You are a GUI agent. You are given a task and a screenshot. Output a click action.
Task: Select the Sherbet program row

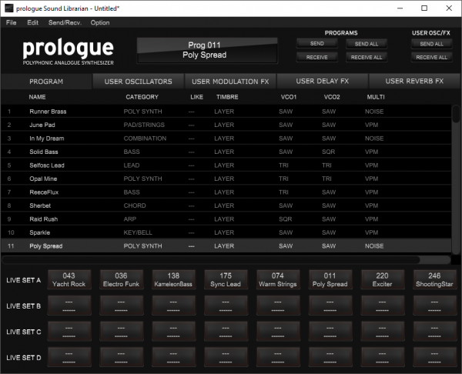[x=226, y=205]
